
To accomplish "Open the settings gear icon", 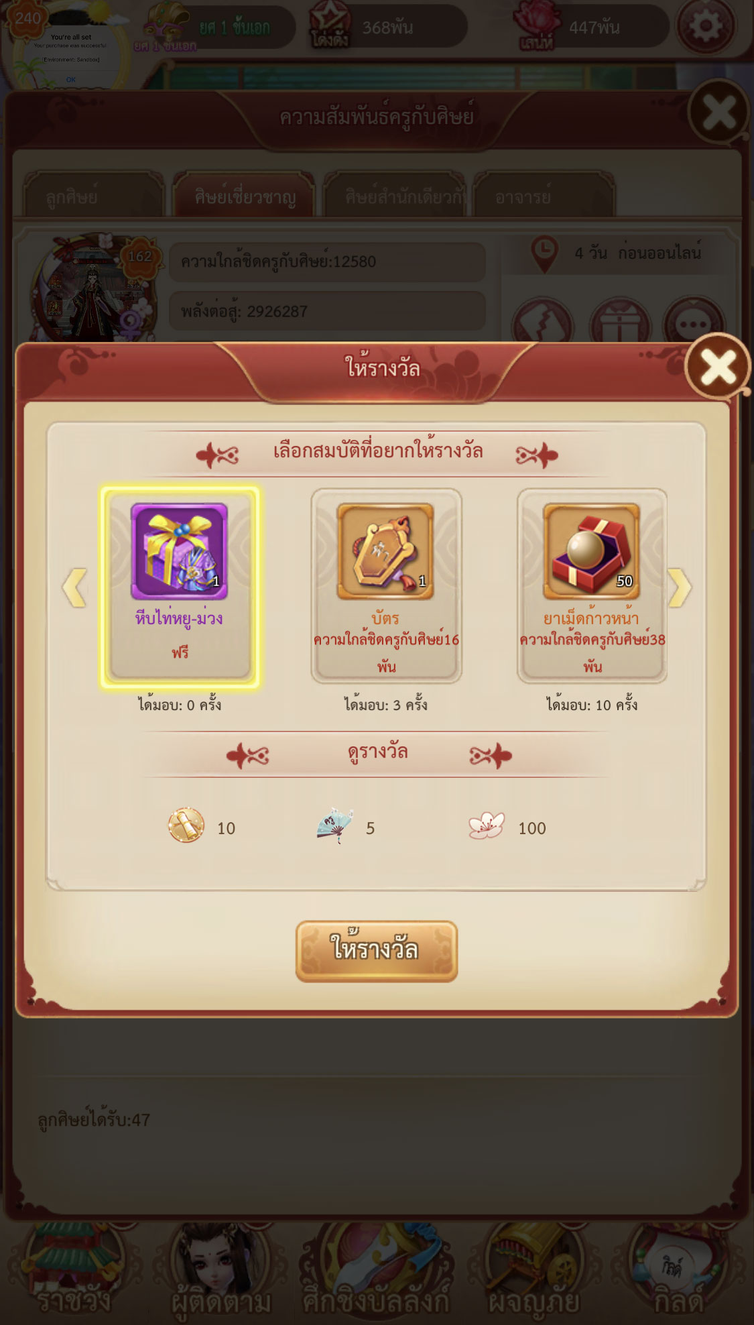I will [x=705, y=25].
